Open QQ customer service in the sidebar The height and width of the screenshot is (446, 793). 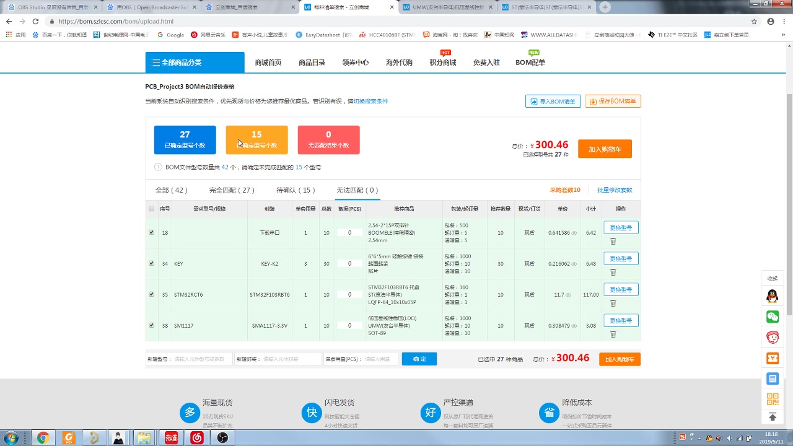(x=773, y=296)
